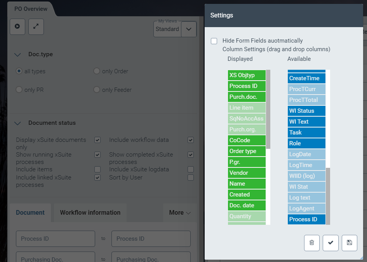The width and height of the screenshot is (367, 262).
Task: Open the My Views dropdown arrow
Action: [189, 29]
